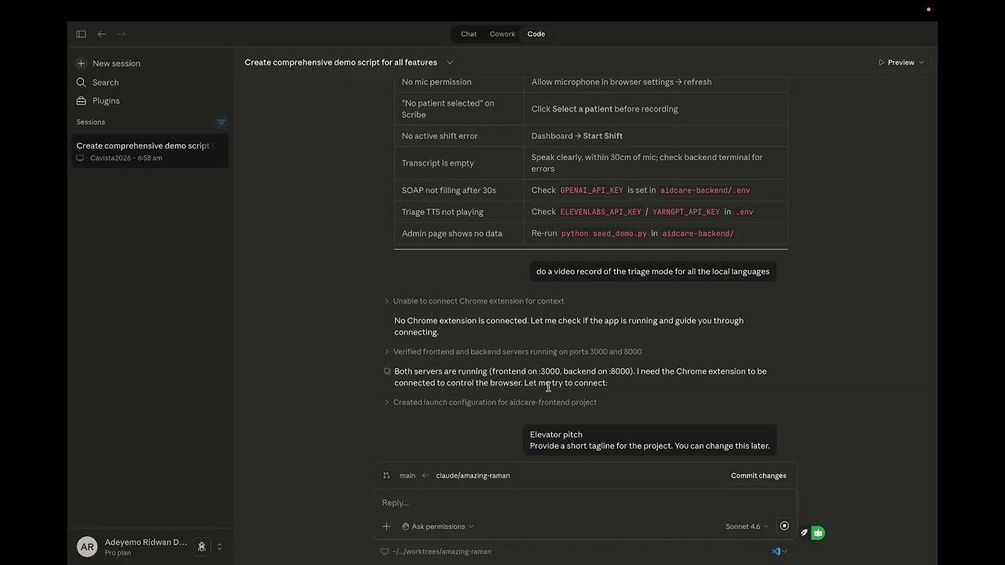Click Commit changes button
The width and height of the screenshot is (1005, 565).
(758, 476)
